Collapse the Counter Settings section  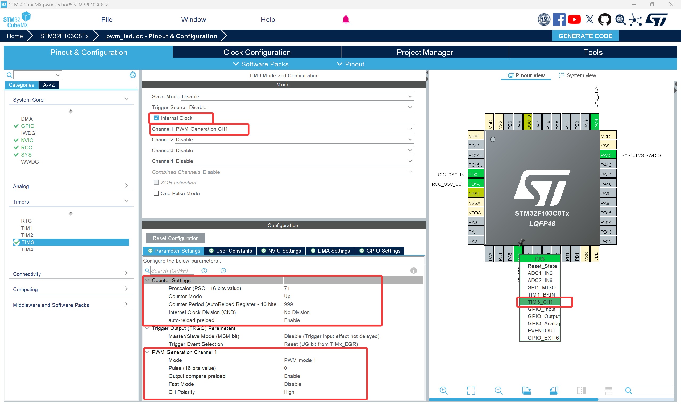click(x=148, y=280)
